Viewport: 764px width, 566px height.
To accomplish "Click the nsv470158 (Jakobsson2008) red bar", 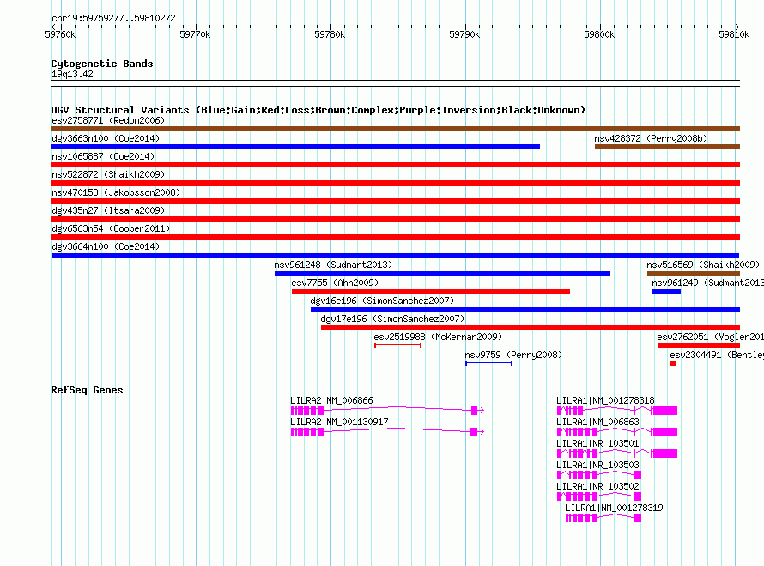I will tap(395, 201).
